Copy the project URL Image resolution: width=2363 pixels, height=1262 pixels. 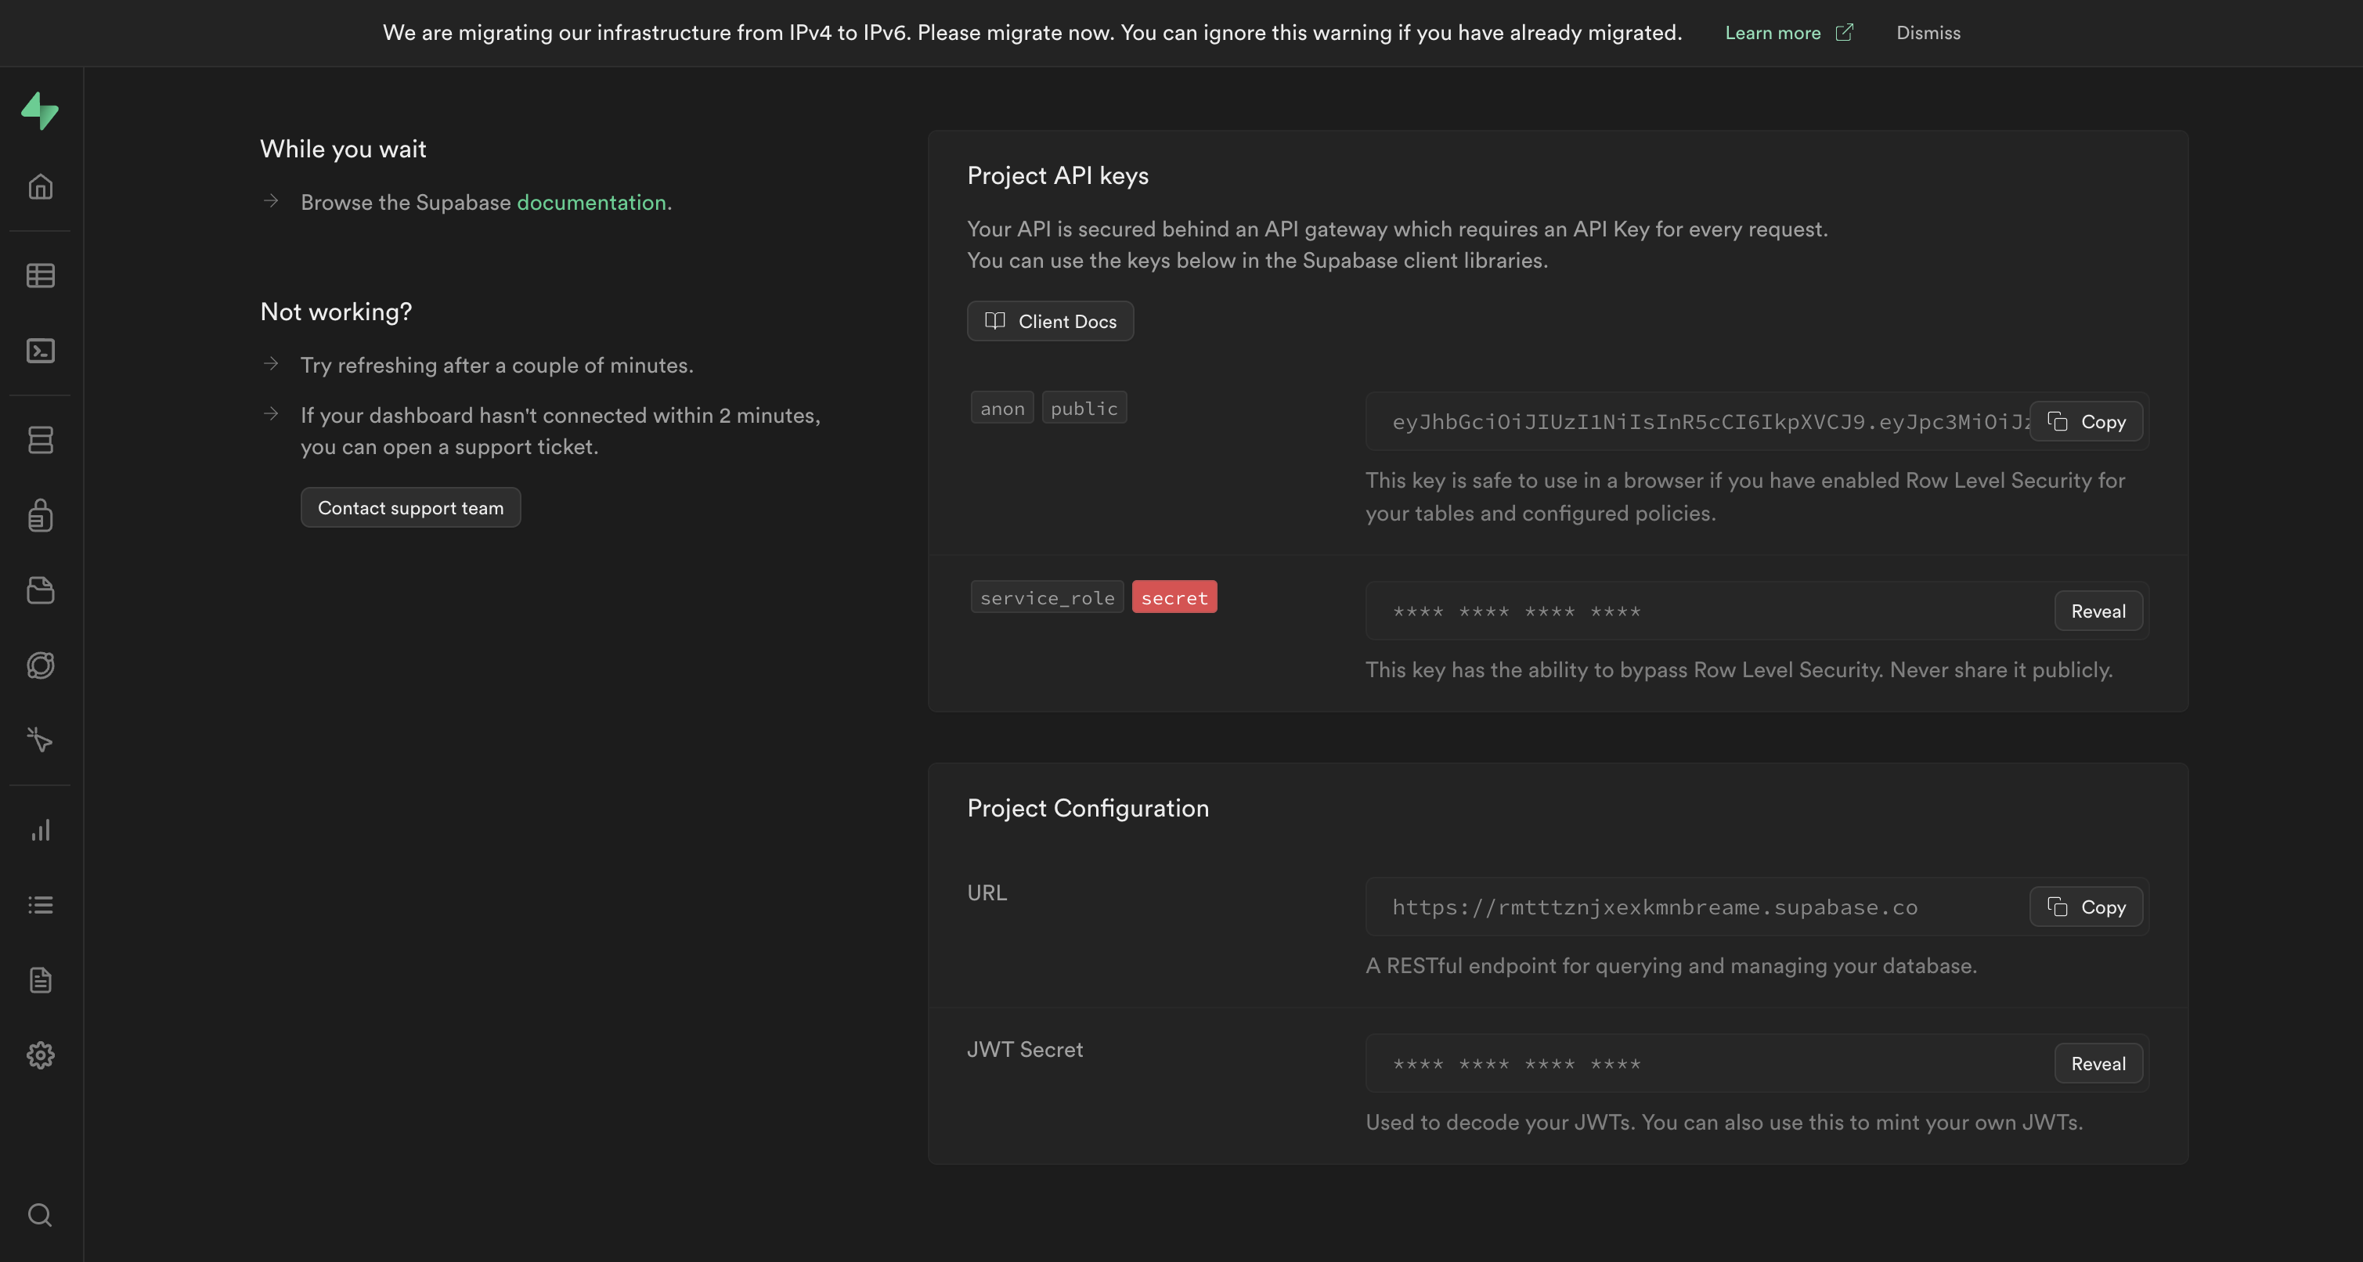tap(2086, 907)
